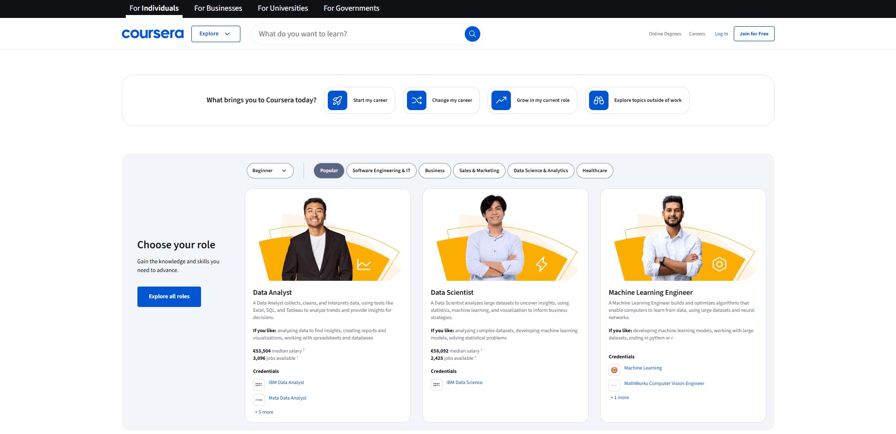Toggle the Data Science & Analytics filter

541,171
